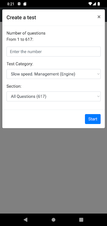Tap the Wi-Fi status icon
Screen dimensions: 107x226
point(90,4)
